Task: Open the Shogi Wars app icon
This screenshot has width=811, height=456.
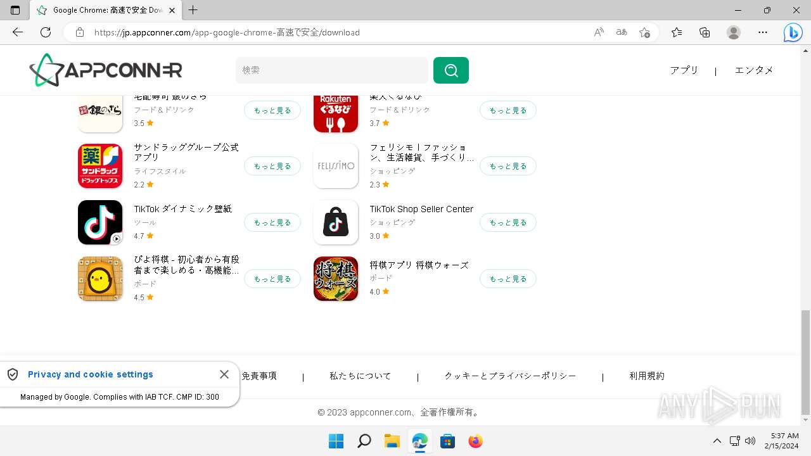Action: click(336, 279)
